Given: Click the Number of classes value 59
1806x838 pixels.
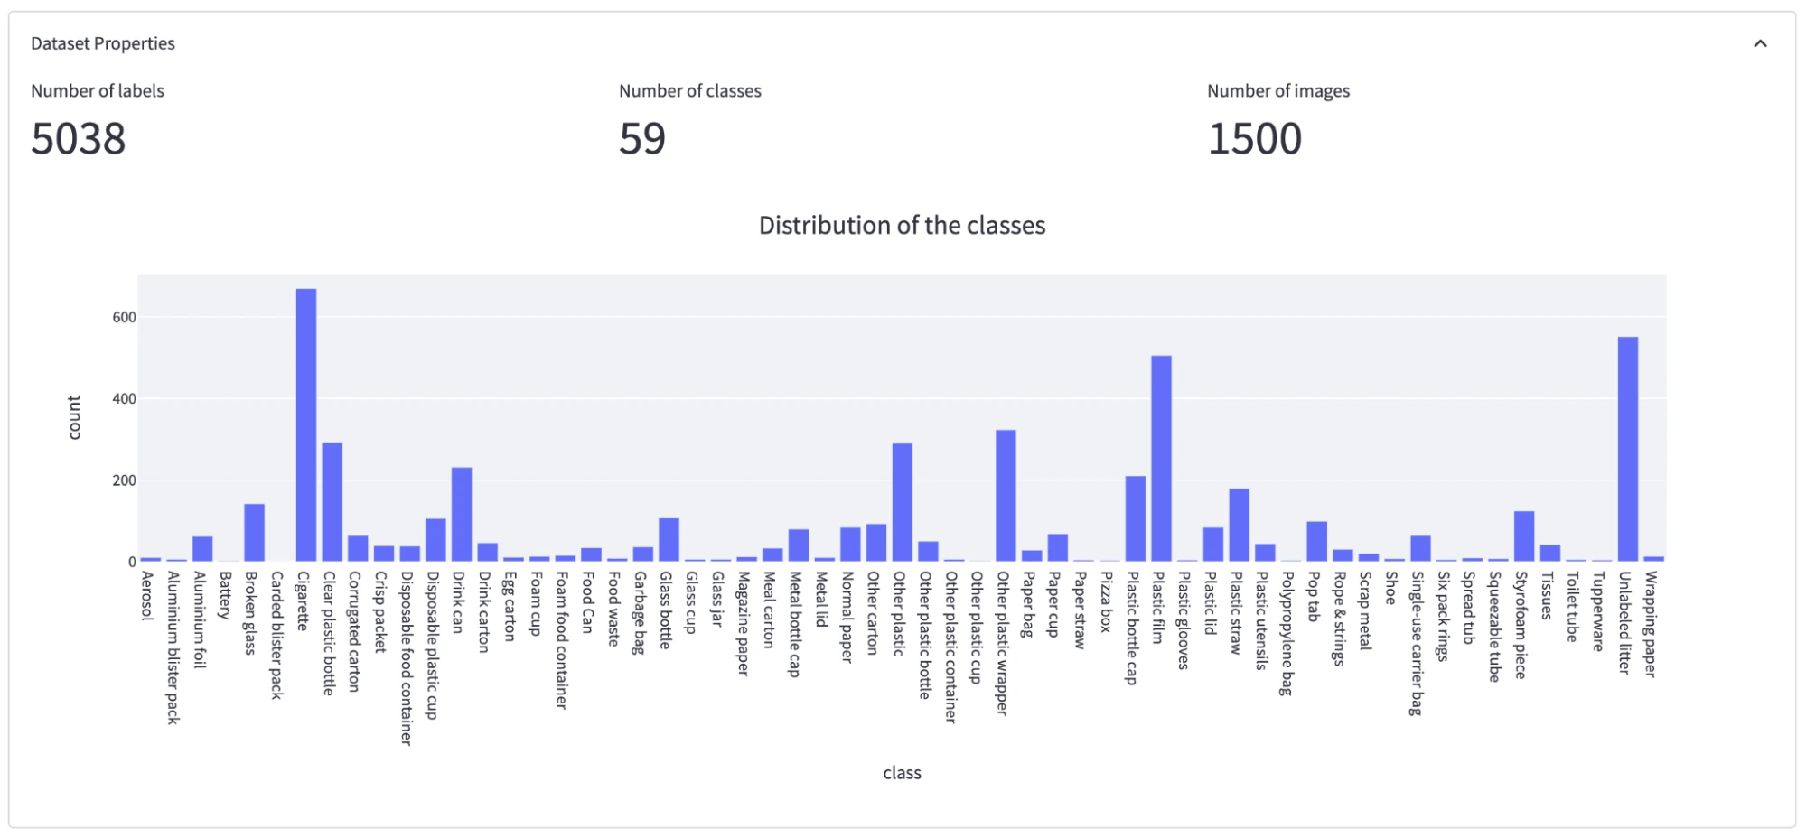Looking at the screenshot, I should pos(642,138).
